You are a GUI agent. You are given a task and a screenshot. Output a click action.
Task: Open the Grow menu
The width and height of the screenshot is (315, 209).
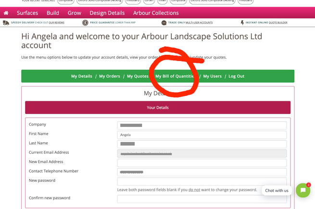75,13
